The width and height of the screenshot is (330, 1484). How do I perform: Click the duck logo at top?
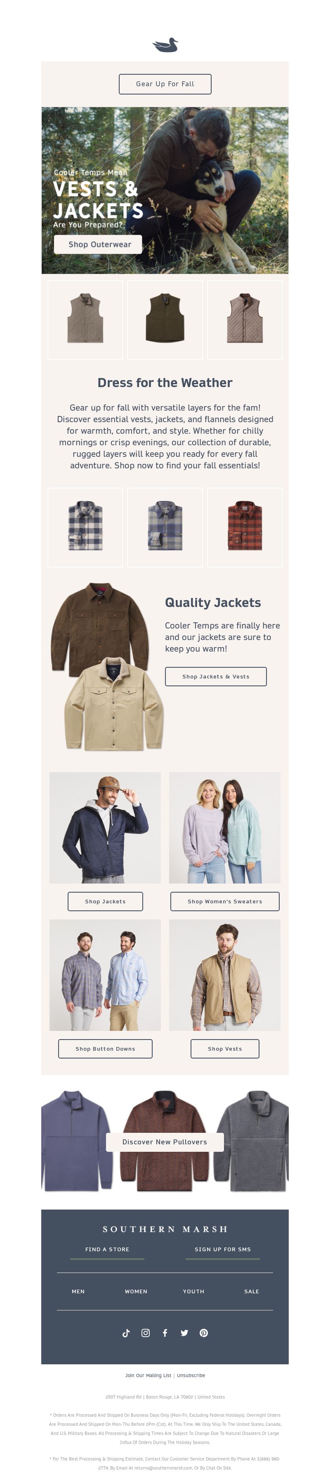(x=165, y=45)
